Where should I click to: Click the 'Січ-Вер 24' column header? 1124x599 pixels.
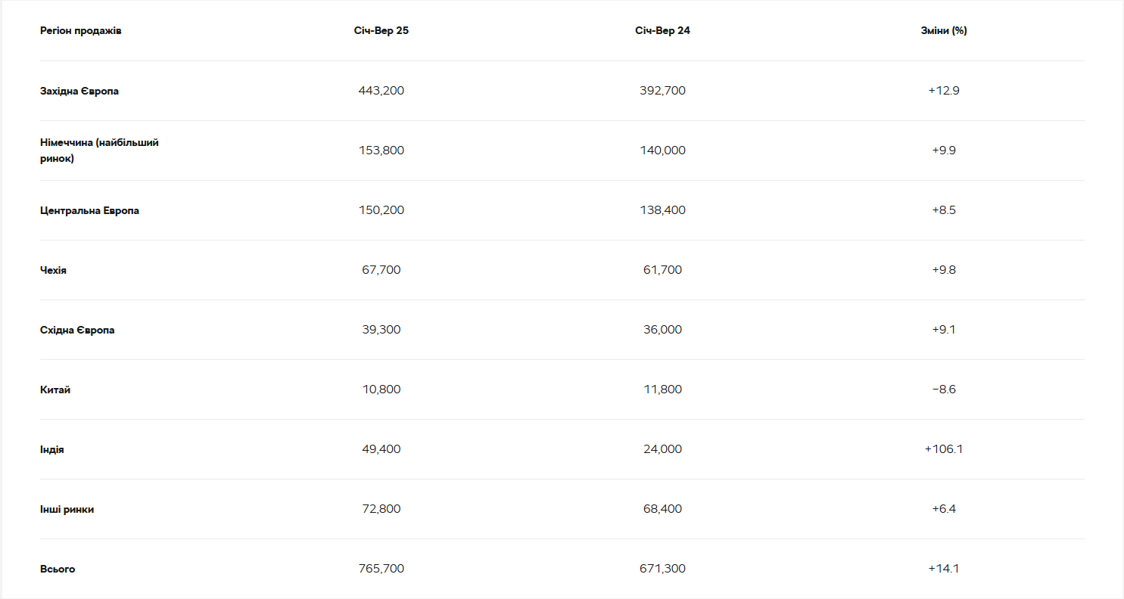[x=662, y=31]
